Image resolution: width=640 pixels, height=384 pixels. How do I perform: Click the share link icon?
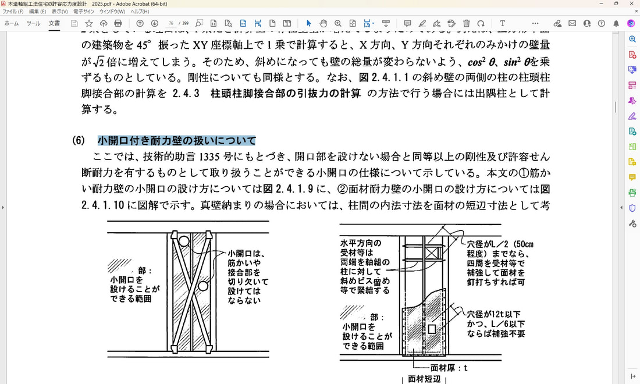(x=557, y=23)
